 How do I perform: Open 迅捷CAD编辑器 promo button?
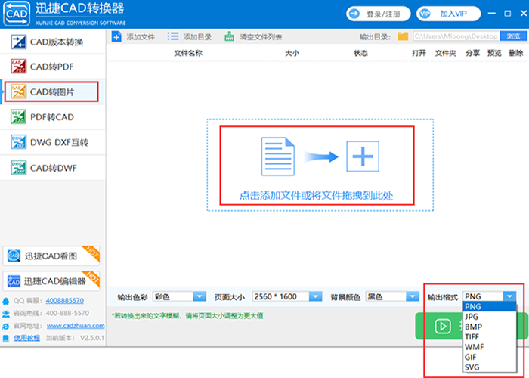coord(51,281)
